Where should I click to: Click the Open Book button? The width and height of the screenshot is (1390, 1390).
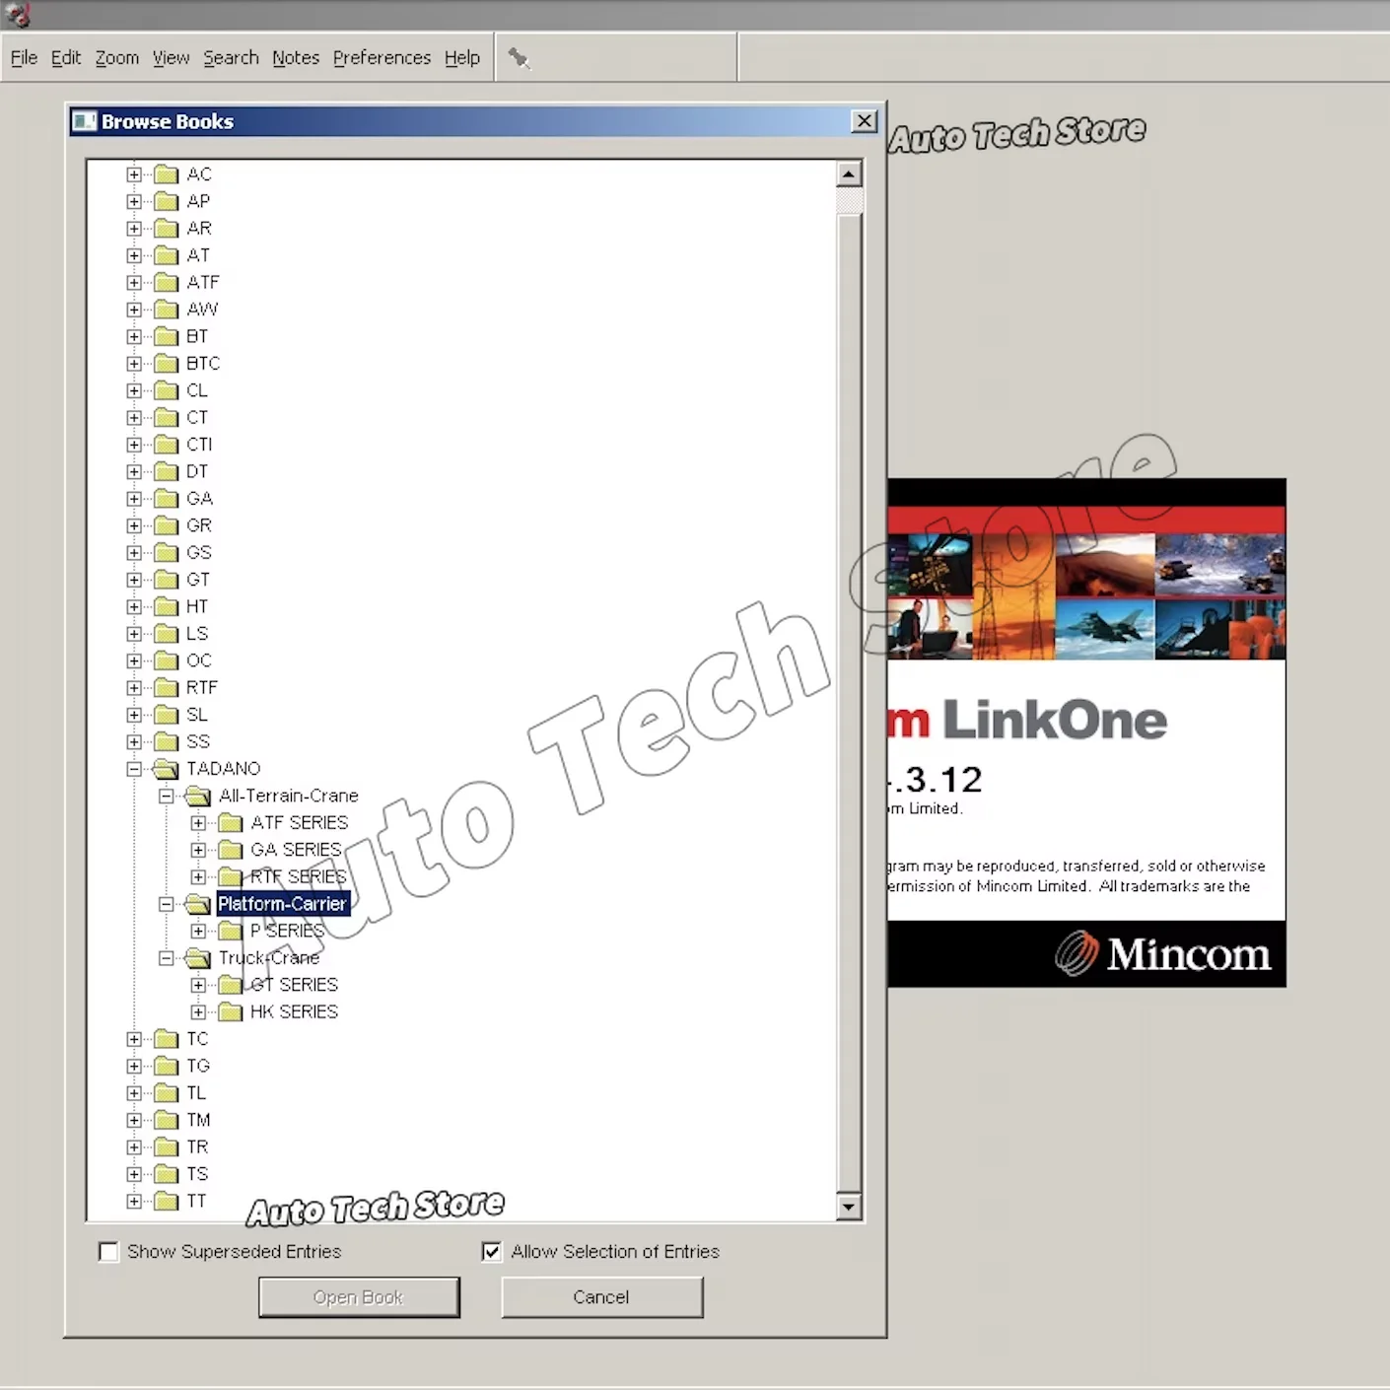coord(359,1297)
